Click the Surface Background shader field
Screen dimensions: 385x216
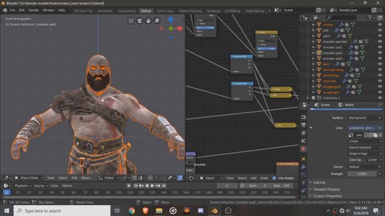pyautogui.click(x=365, y=118)
